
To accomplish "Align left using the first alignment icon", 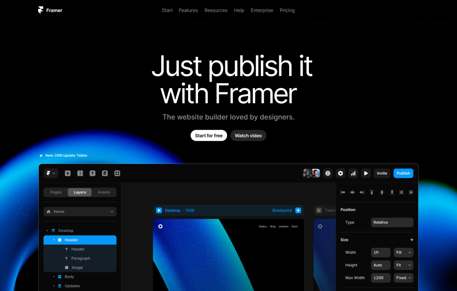I will pos(343,192).
